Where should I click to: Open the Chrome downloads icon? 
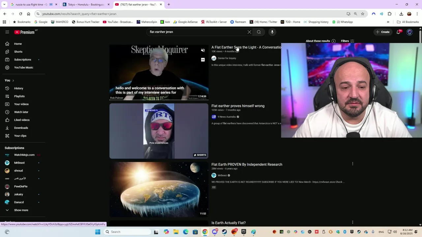[401, 14]
